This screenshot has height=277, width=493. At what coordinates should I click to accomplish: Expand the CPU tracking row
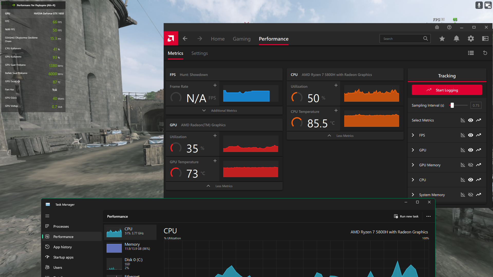point(413,180)
